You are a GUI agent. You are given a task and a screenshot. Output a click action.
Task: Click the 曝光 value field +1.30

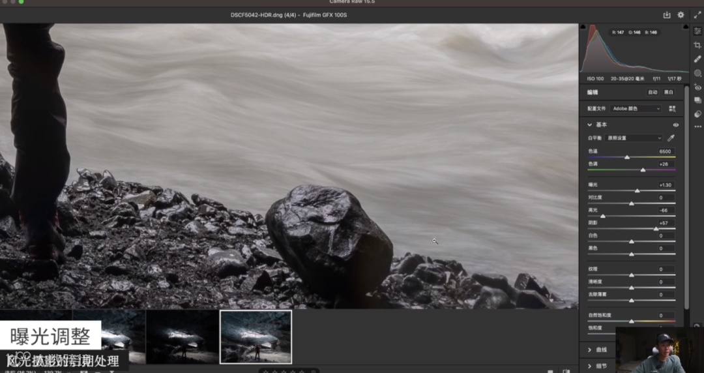pos(665,185)
